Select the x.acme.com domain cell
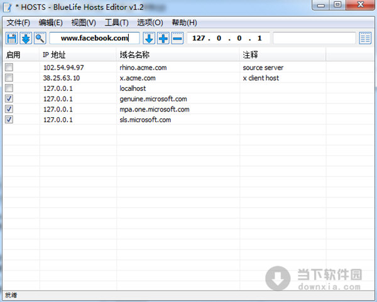Screen dimensions: 377x302 coord(138,78)
